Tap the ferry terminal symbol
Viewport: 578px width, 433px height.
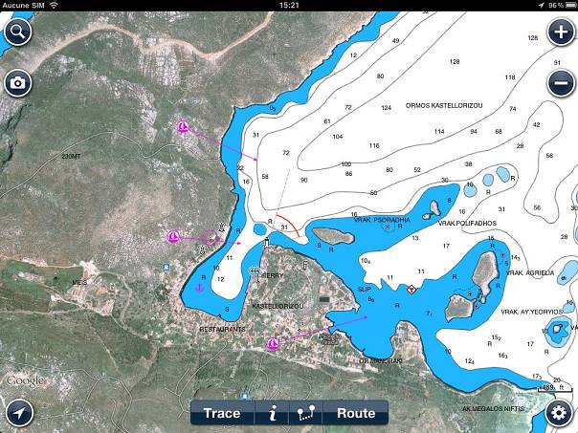tap(255, 273)
